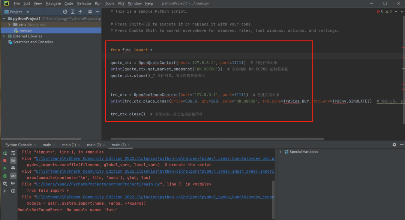Screen dimensions: 405x220
Task: Open bottom tool window settings gear
Action: pyautogui.click(x=394, y=145)
